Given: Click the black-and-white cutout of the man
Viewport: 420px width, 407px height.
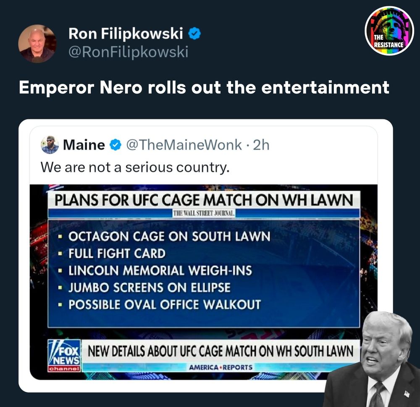Looking at the screenshot, I should 372,359.
